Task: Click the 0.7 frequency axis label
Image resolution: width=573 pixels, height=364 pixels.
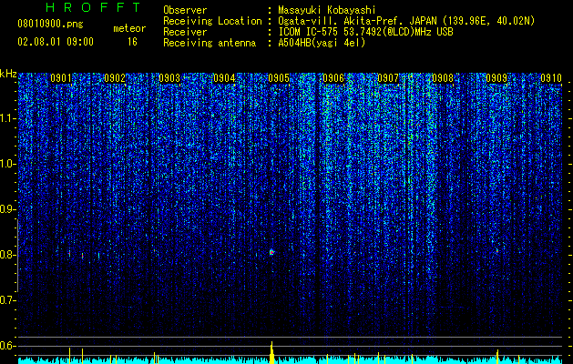Action: 7,300
